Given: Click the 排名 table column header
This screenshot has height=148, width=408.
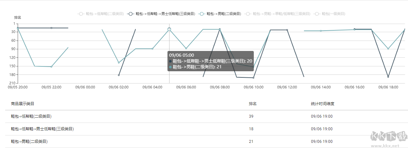Looking at the screenshot, I should pyautogui.click(x=252, y=104).
